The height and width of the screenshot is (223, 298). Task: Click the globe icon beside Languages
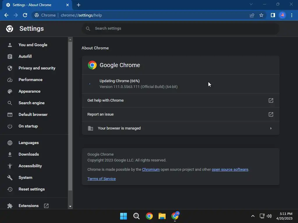(x=10, y=143)
